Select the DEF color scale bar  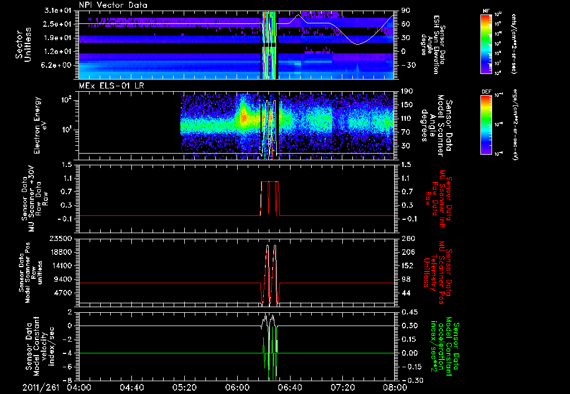coord(487,125)
